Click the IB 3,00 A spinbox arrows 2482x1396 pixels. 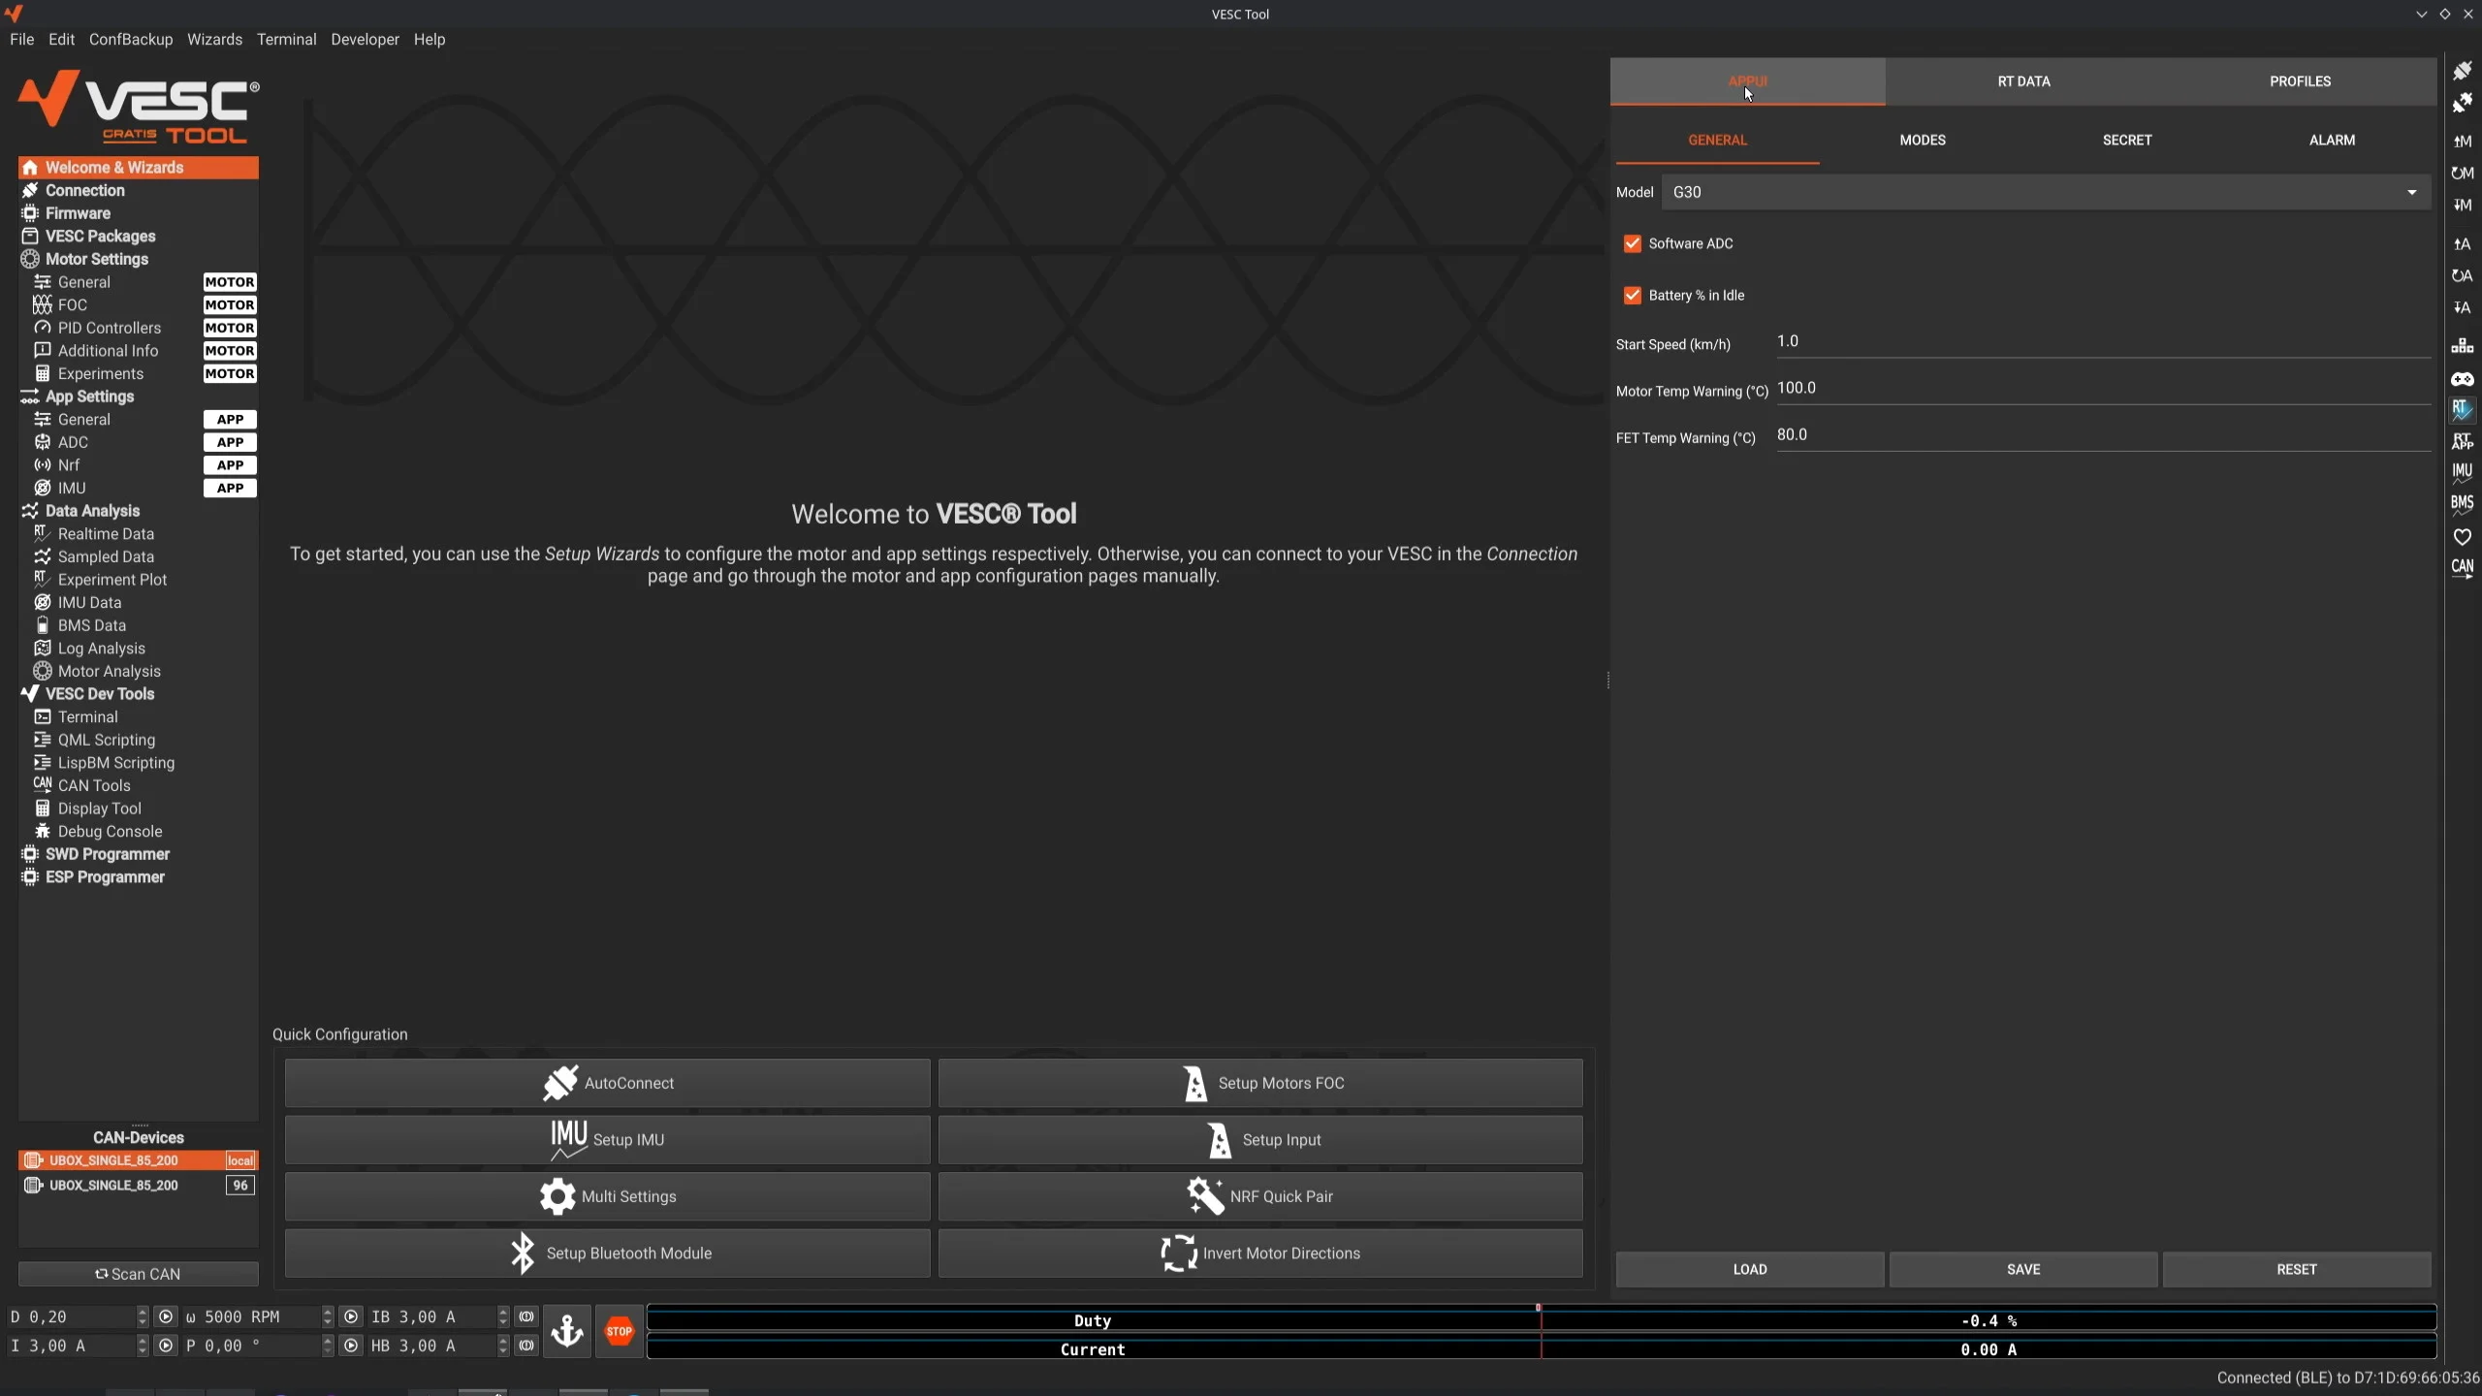coord(503,1317)
